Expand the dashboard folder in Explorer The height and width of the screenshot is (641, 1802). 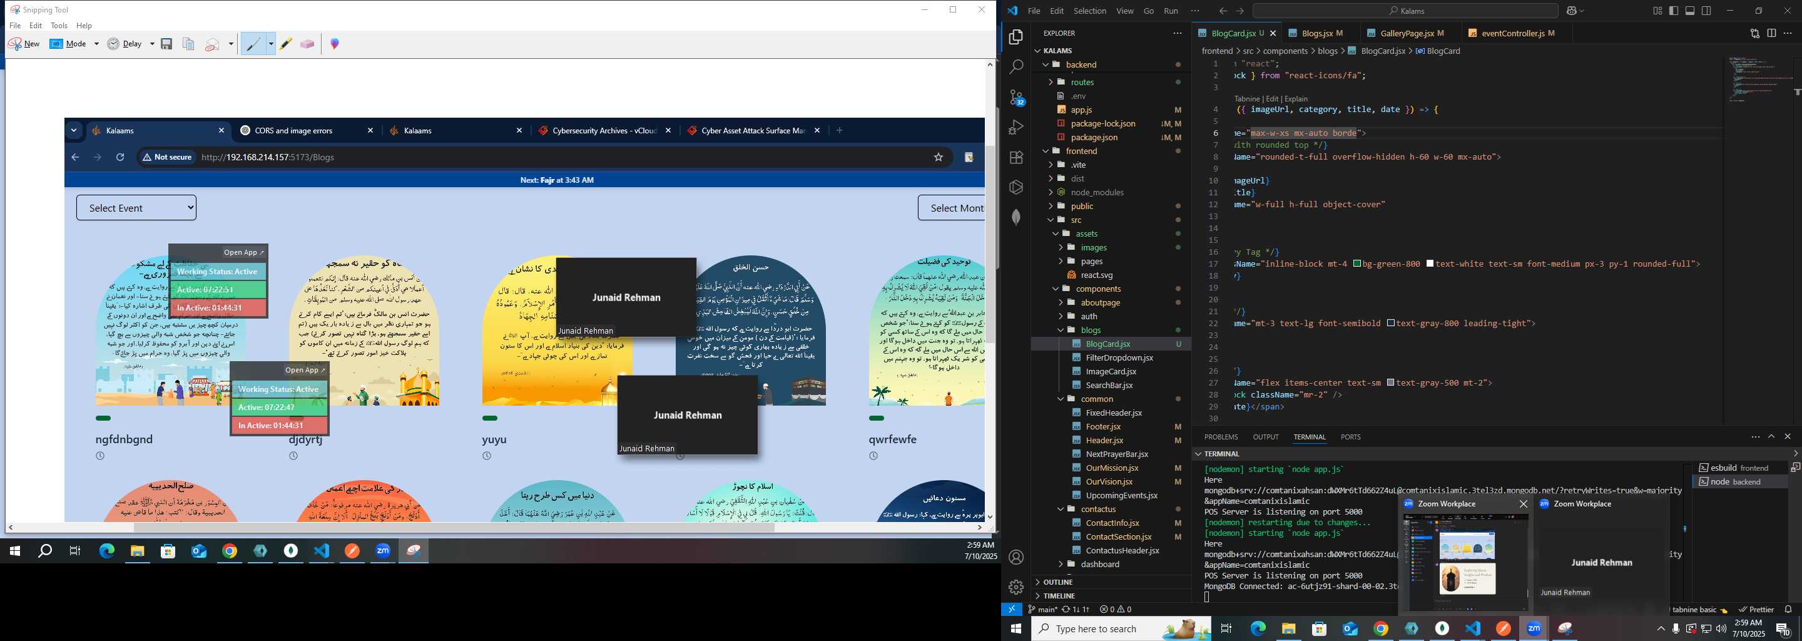pyautogui.click(x=1061, y=564)
